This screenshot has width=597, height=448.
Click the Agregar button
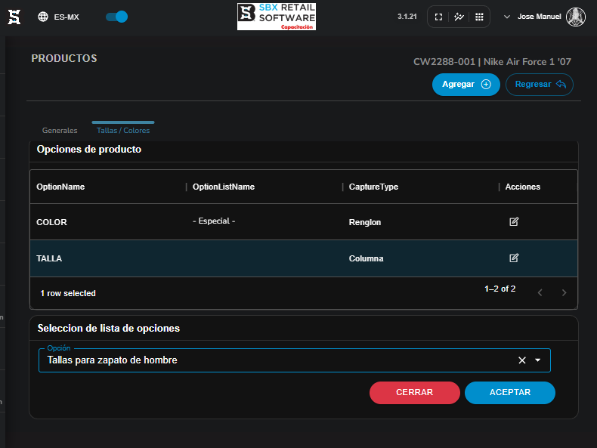tap(466, 85)
